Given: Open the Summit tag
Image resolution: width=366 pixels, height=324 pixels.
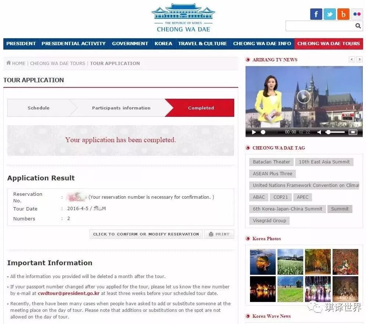Looking at the screenshot, I should [340, 209].
